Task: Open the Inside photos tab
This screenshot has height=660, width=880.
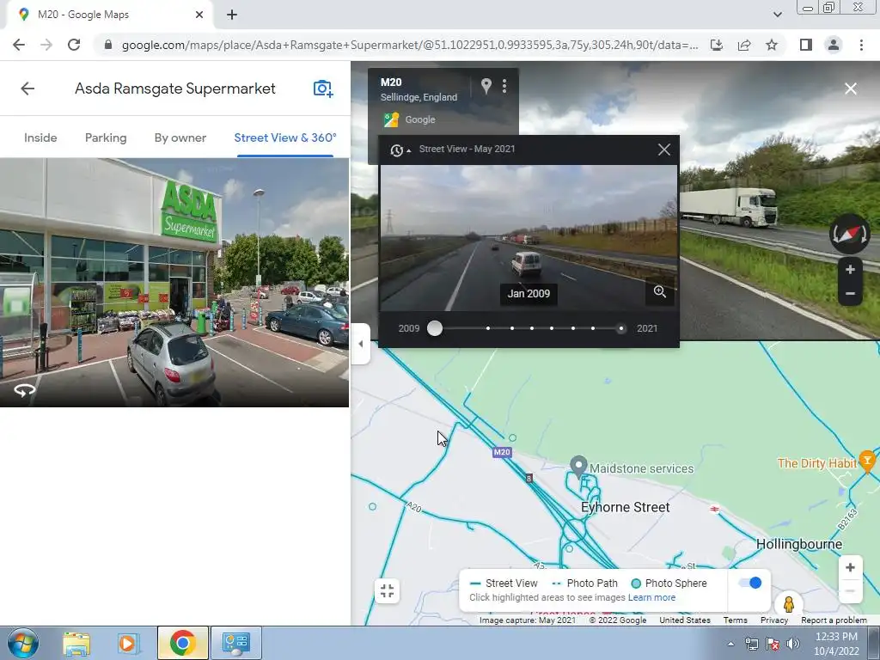Action: coord(40,137)
